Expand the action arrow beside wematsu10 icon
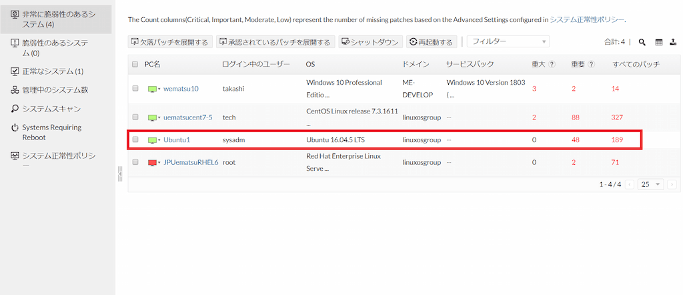Viewport: 683px width, 295px height. pyautogui.click(x=159, y=89)
